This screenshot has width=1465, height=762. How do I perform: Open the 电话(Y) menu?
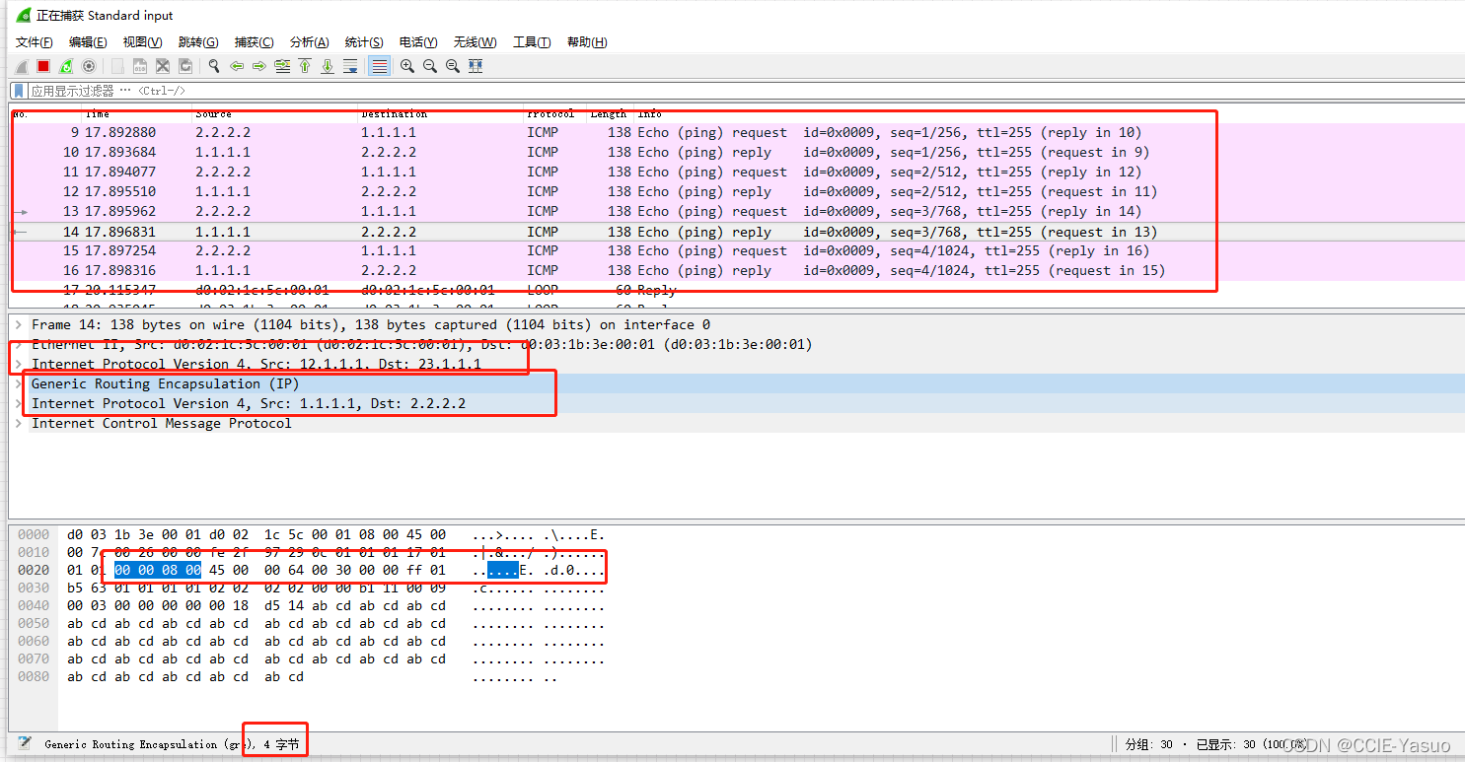tap(418, 41)
